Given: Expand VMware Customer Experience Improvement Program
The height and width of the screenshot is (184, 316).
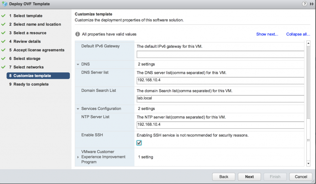Looking at the screenshot, I should [x=78, y=157].
